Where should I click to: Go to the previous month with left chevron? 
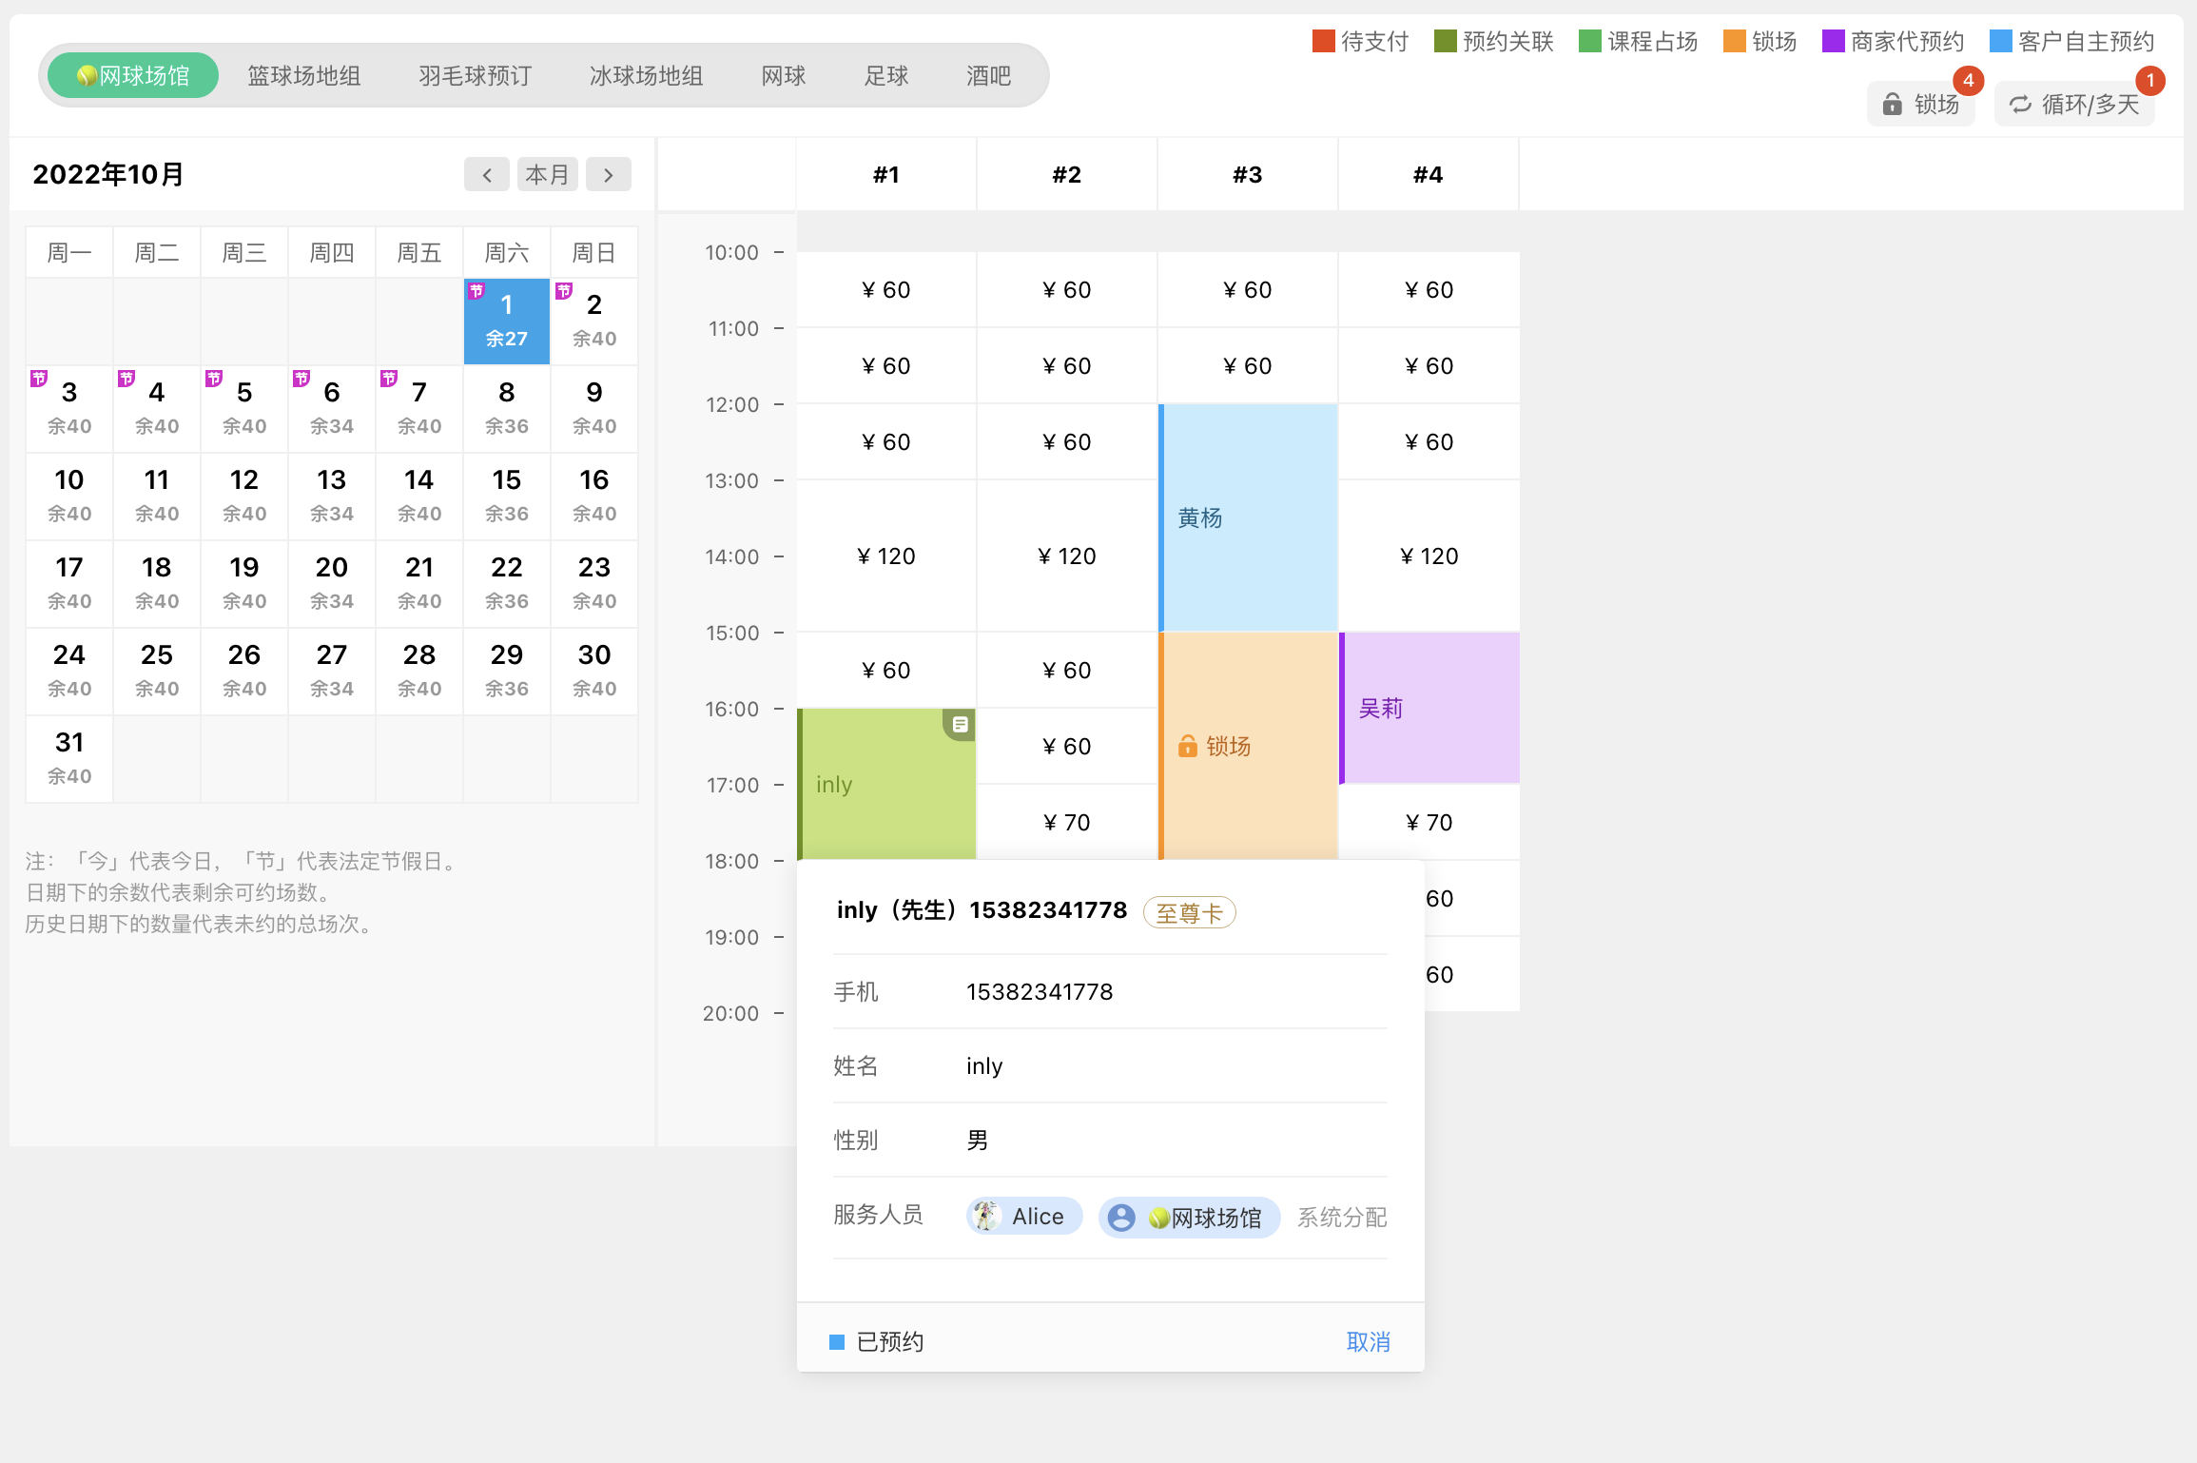click(x=487, y=175)
